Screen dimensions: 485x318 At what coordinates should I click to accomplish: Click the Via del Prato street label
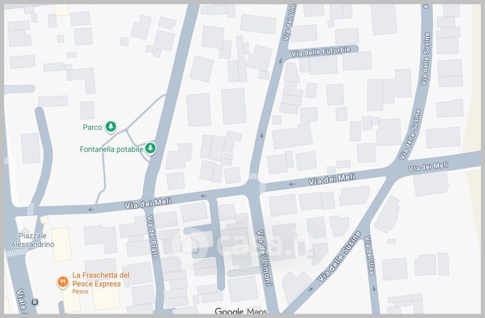pyautogui.click(x=150, y=236)
